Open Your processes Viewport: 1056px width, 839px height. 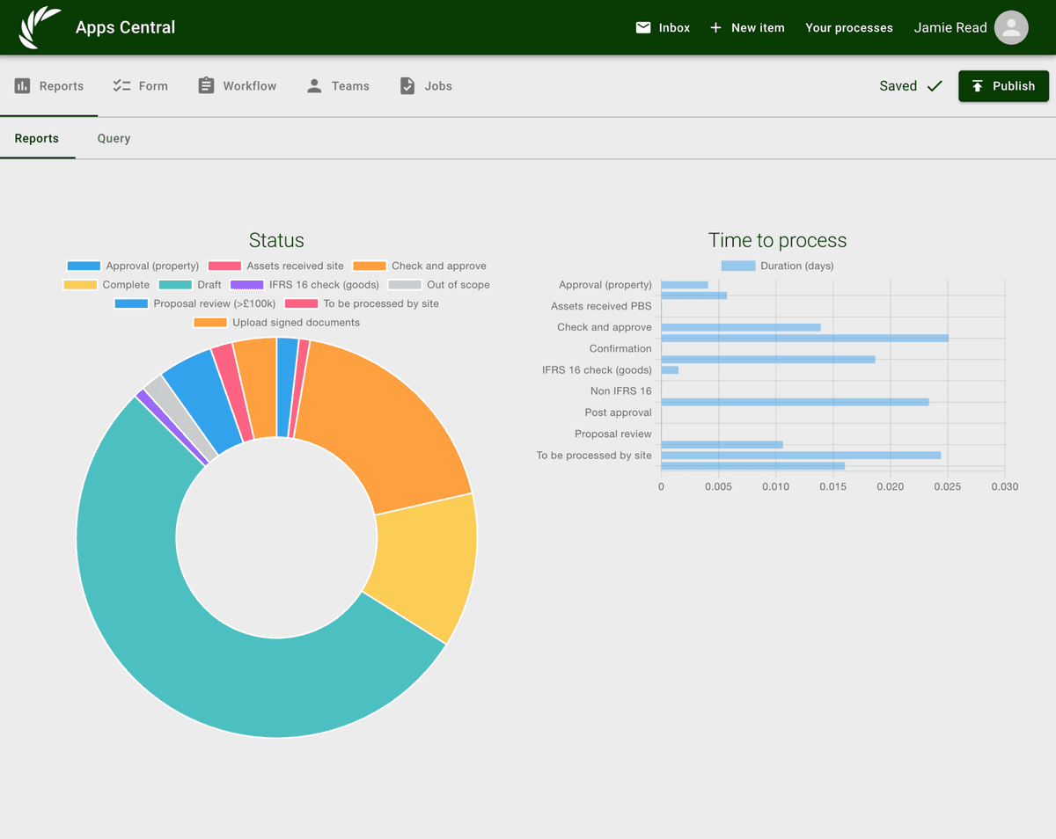coord(848,27)
